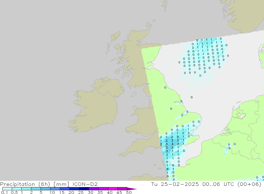This screenshot has height=194, width=264.
Task: Click the above-50 legend arrow tip
Action: point(132,189)
